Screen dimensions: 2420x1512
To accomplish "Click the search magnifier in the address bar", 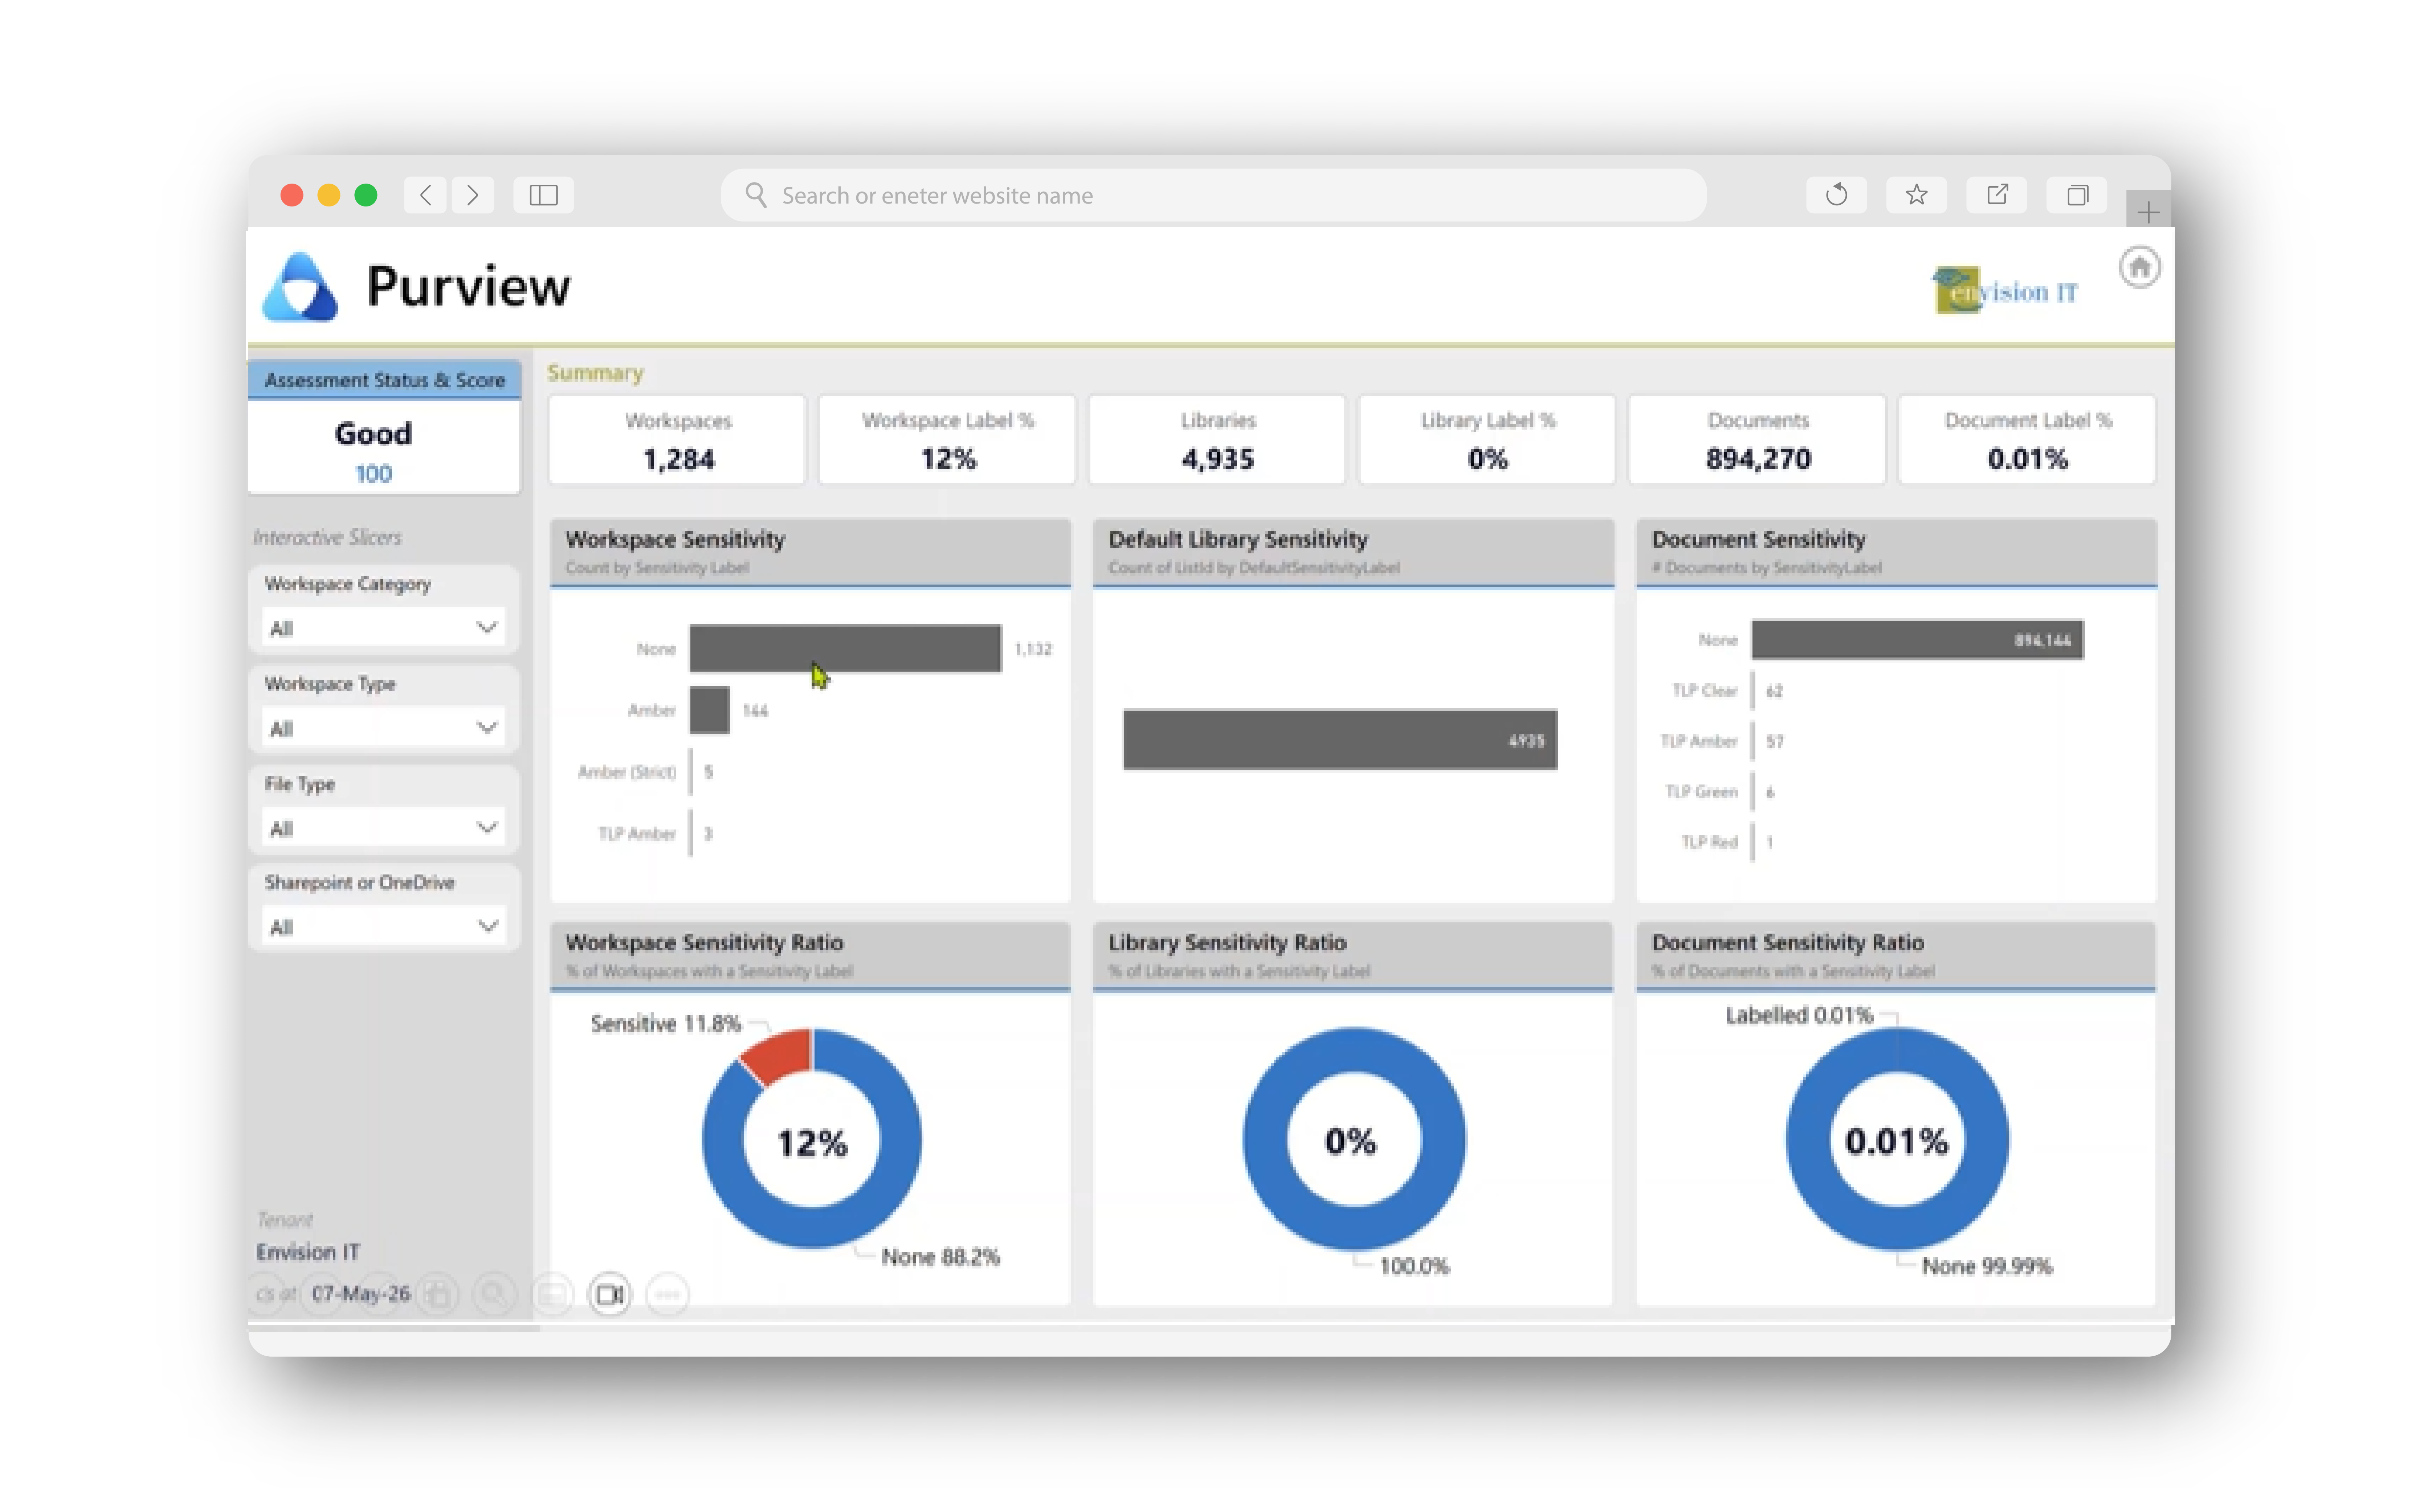I will pyautogui.click(x=756, y=195).
